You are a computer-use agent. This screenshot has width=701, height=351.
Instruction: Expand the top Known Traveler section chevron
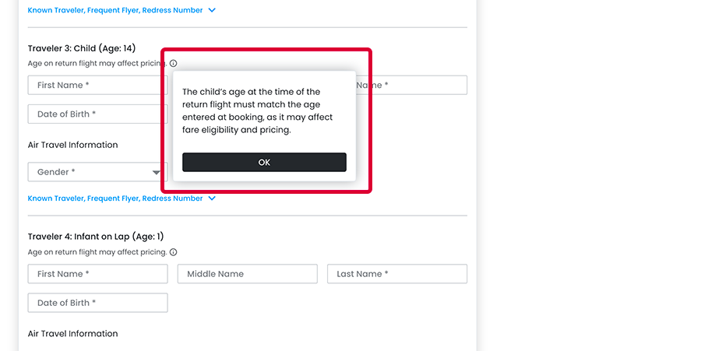[x=212, y=10]
